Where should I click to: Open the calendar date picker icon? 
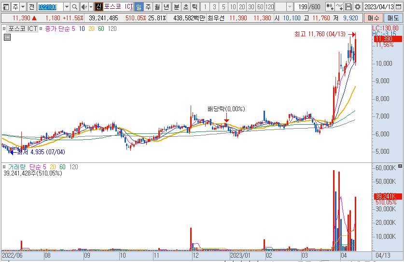tap(398, 7)
